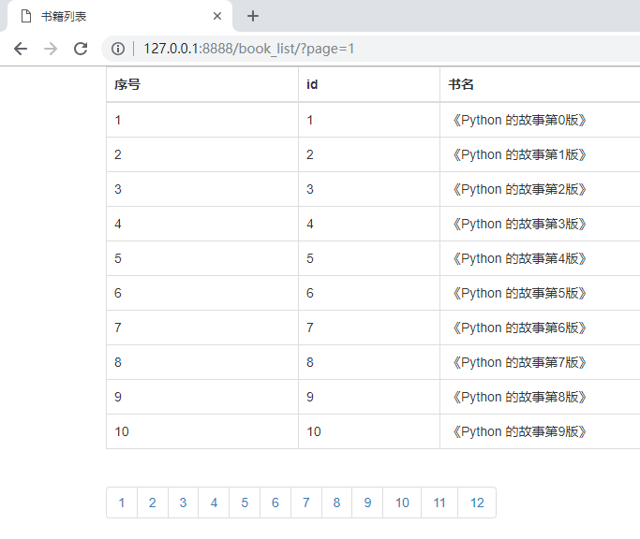Select book title 《Python 的故事第1版》
Image resolution: width=640 pixels, height=539 pixels.
click(x=519, y=155)
